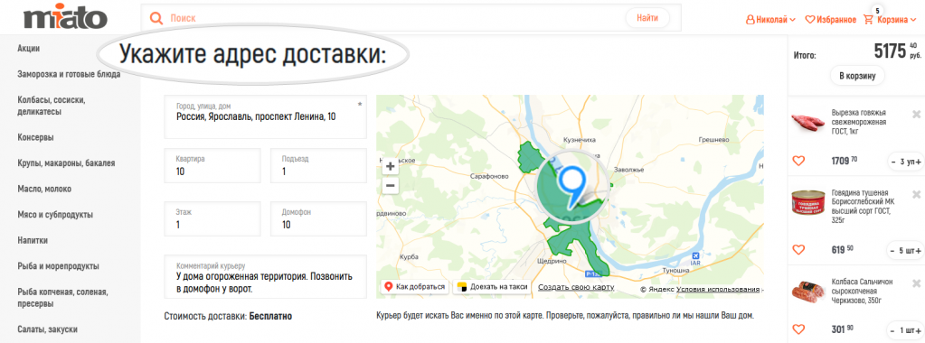Click the В корзину button
Image resolution: width=925 pixels, height=343 pixels.
click(x=857, y=75)
